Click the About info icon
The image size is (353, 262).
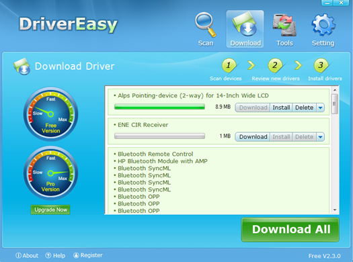point(18,255)
